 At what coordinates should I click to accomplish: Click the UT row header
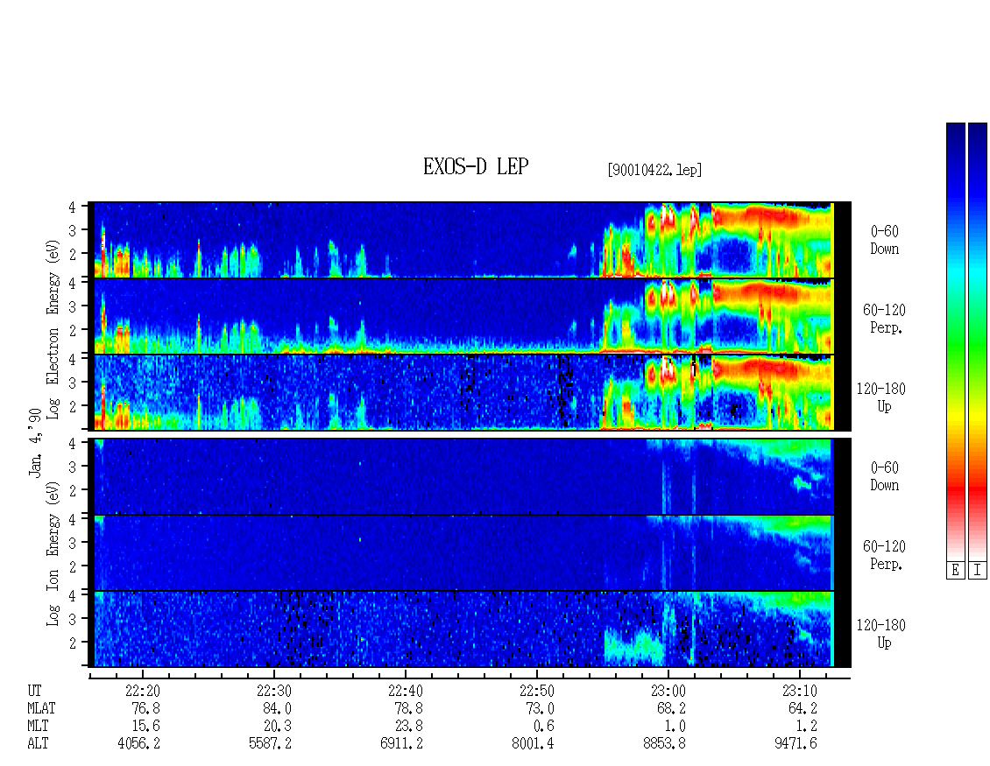34,691
